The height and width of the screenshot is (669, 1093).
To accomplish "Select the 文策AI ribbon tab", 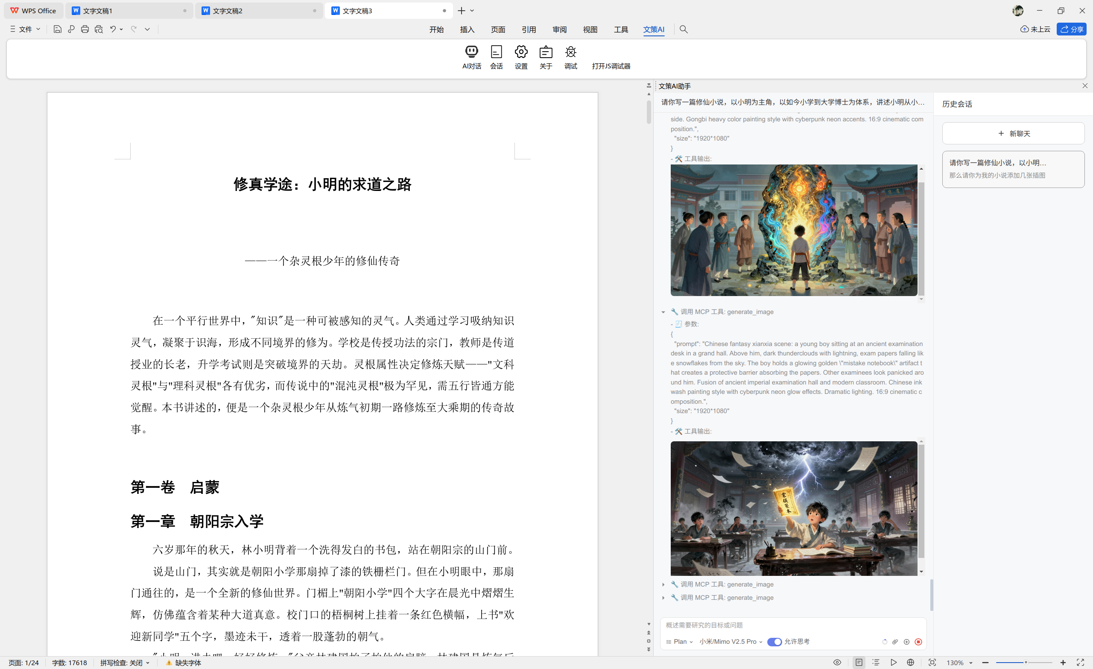I will click(x=654, y=29).
